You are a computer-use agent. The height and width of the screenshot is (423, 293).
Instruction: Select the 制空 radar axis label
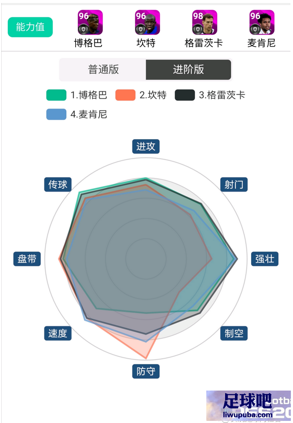[x=234, y=333]
